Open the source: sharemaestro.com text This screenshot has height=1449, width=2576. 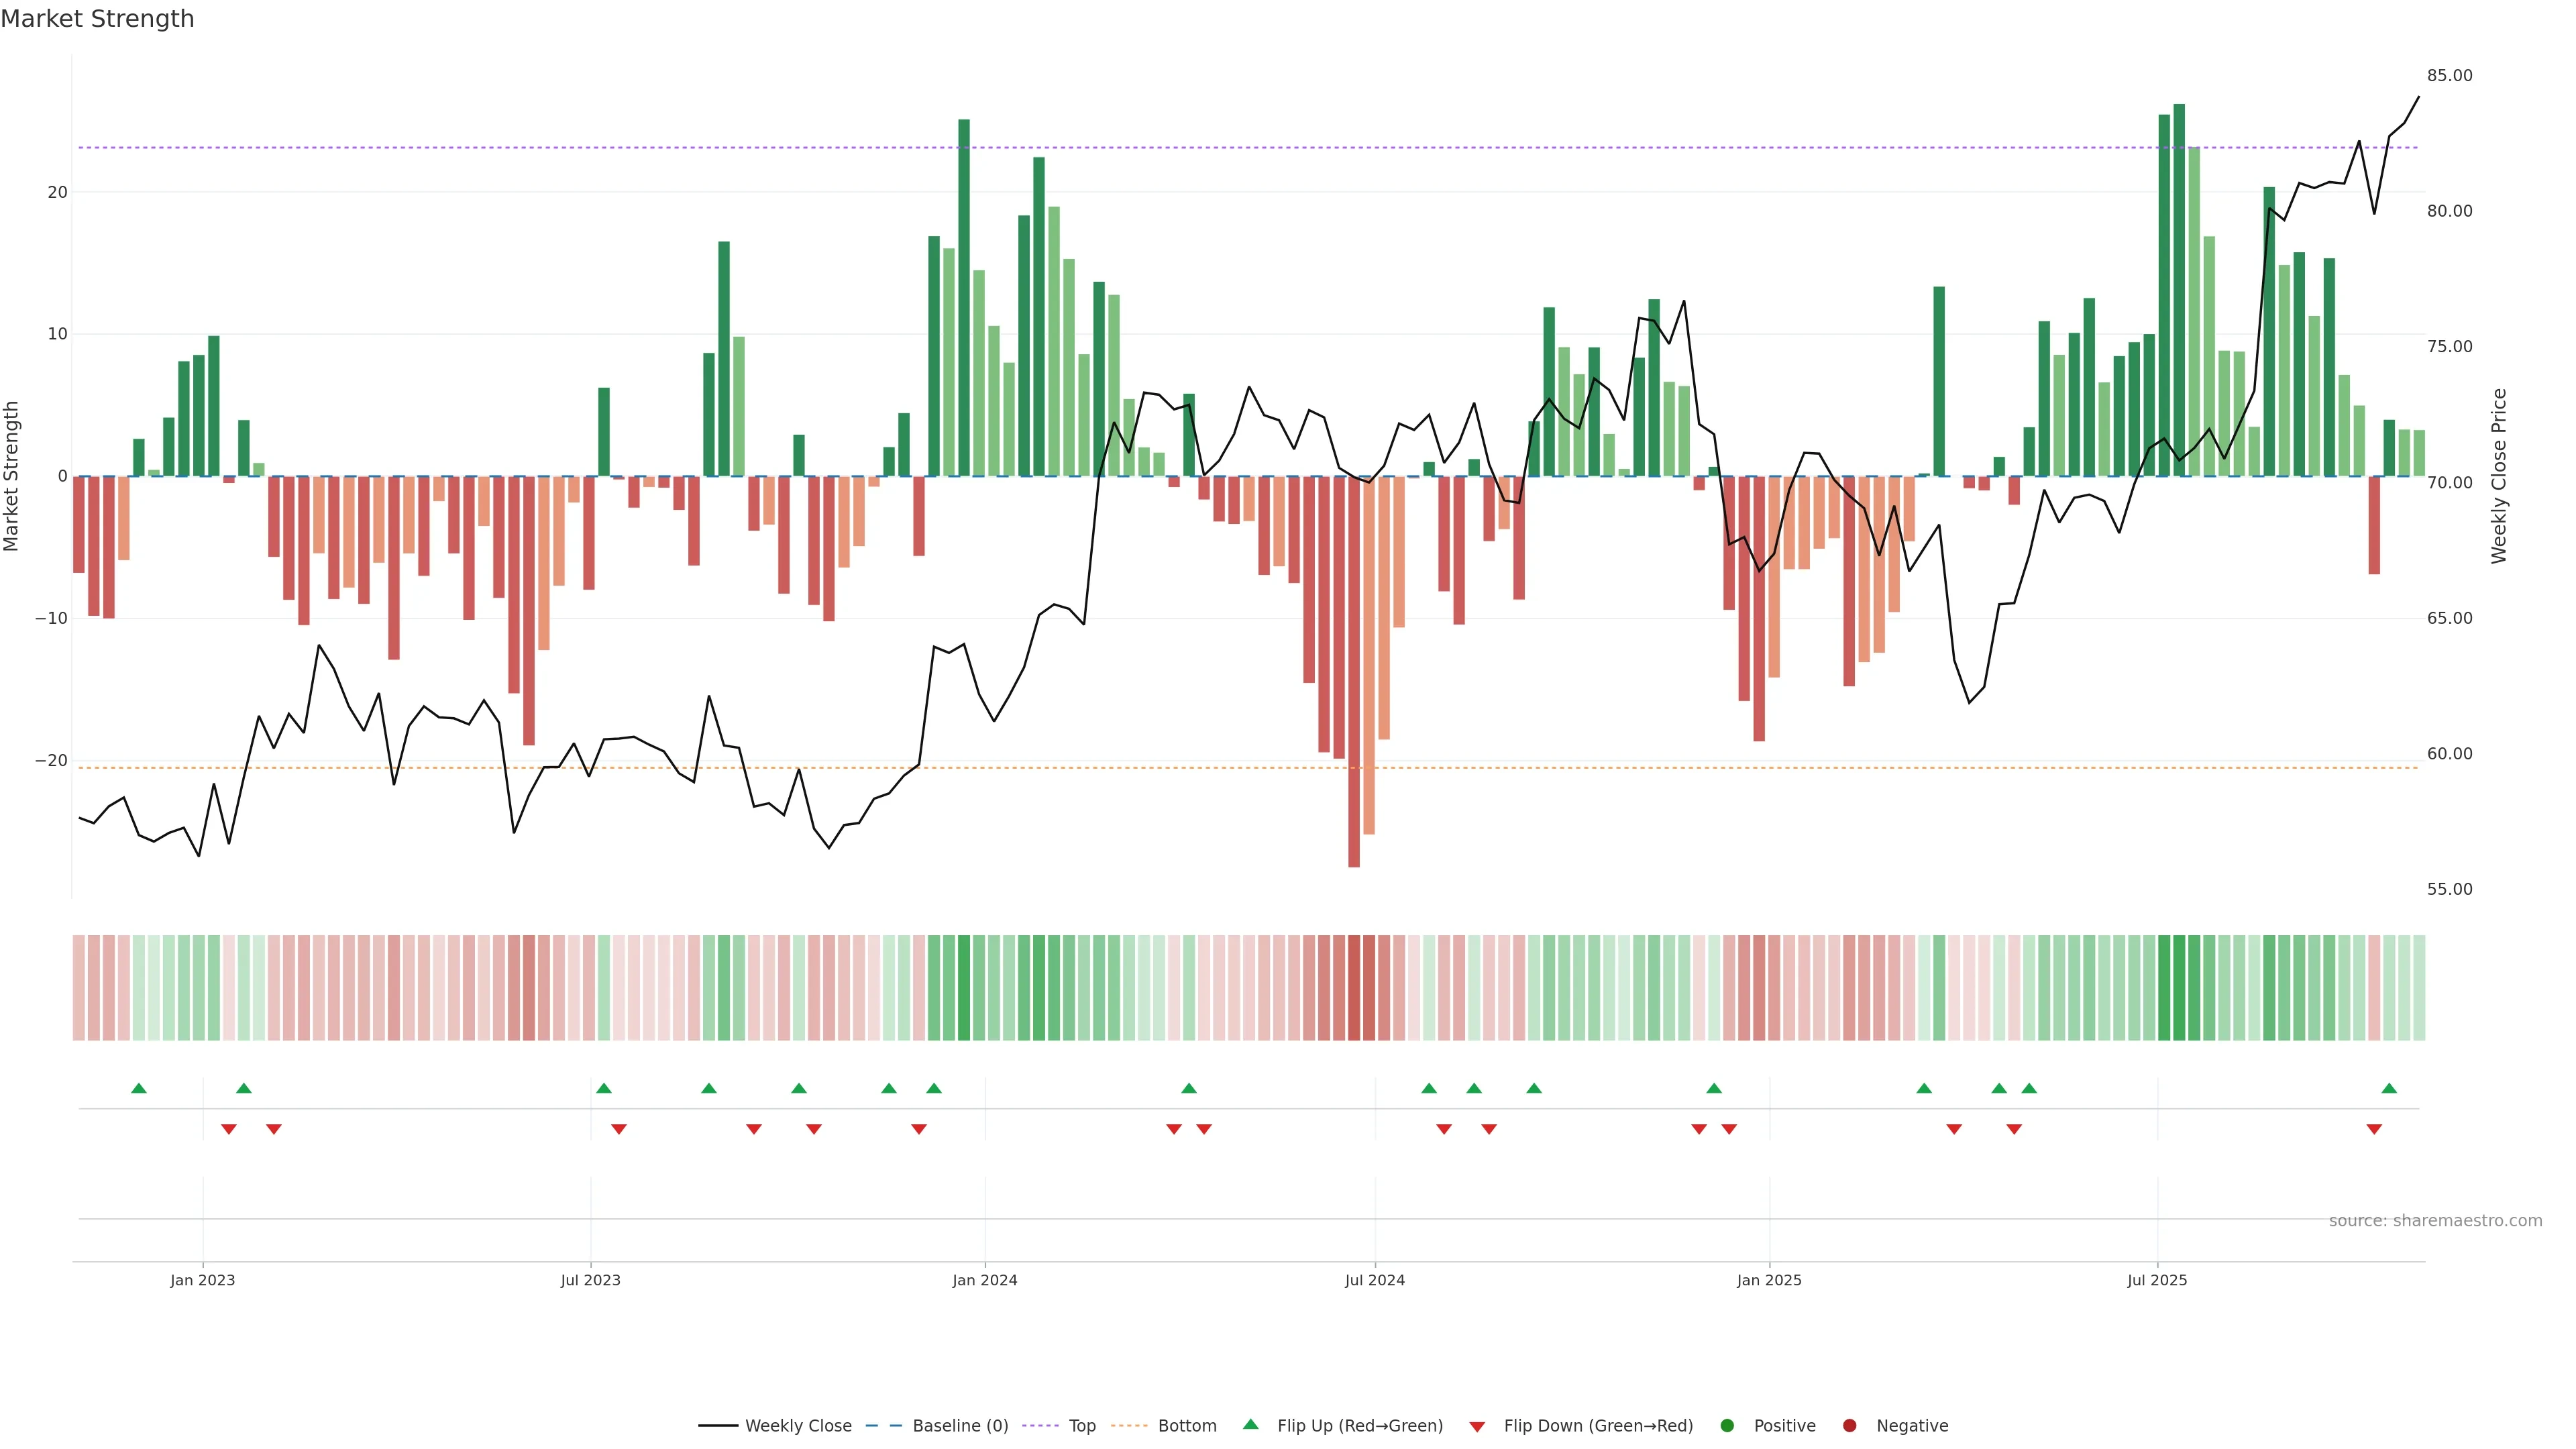click(x=2435, y=1221)
